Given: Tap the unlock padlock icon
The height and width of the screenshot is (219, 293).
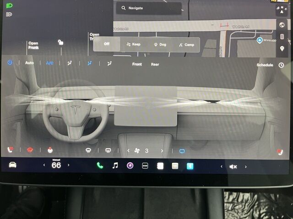Looking at the screenshot, I should point(60,42).
